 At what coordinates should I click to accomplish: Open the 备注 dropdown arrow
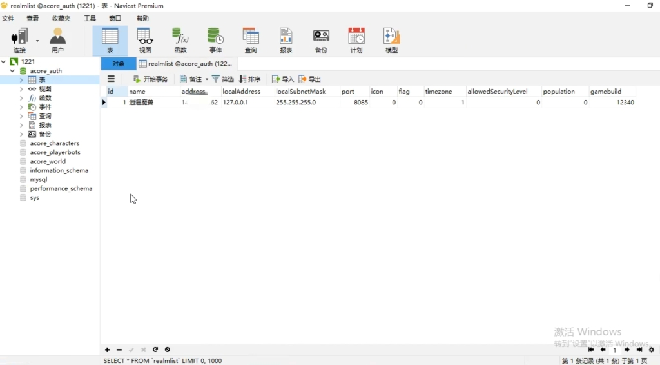click(207, 79)
